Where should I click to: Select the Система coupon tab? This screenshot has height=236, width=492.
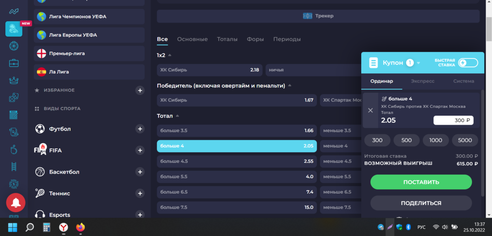(463, 81)
